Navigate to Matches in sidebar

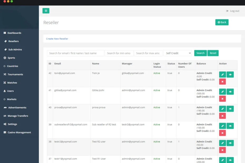point(10,83)
